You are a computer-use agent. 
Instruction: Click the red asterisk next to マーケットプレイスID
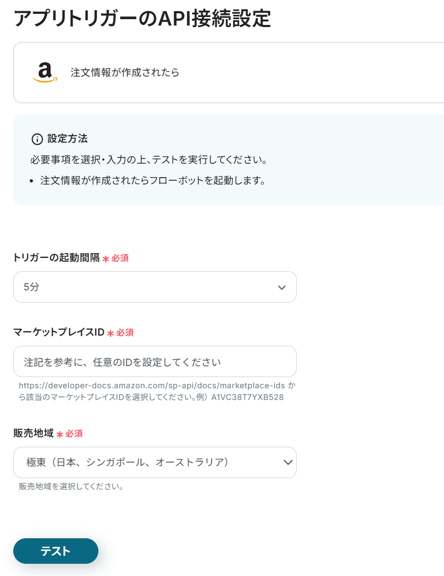pyautogui.click(x=111, y=333)
